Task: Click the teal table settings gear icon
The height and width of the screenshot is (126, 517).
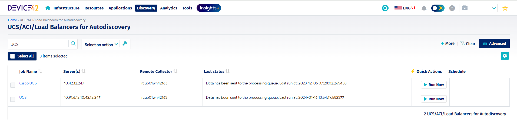Action: coord(505,56)
